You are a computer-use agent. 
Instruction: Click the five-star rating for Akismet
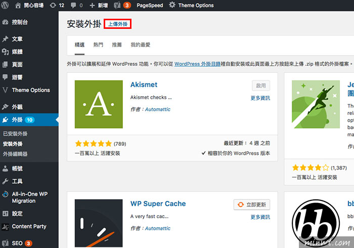[94, 143]
